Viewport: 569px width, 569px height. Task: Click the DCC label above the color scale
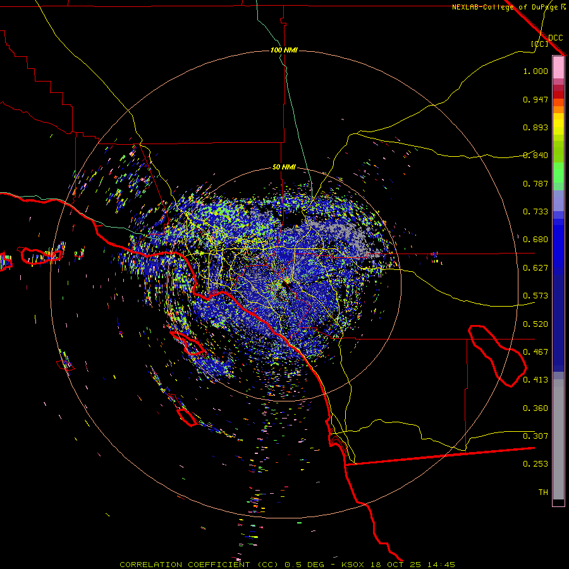pos(555,37)
